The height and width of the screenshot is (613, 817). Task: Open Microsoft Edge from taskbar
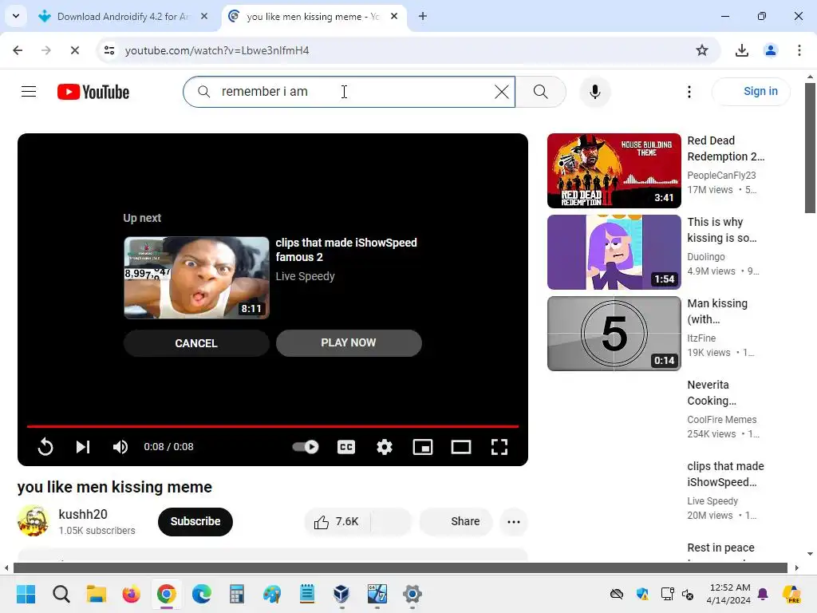pyautogui.click(x=202, y=594)
